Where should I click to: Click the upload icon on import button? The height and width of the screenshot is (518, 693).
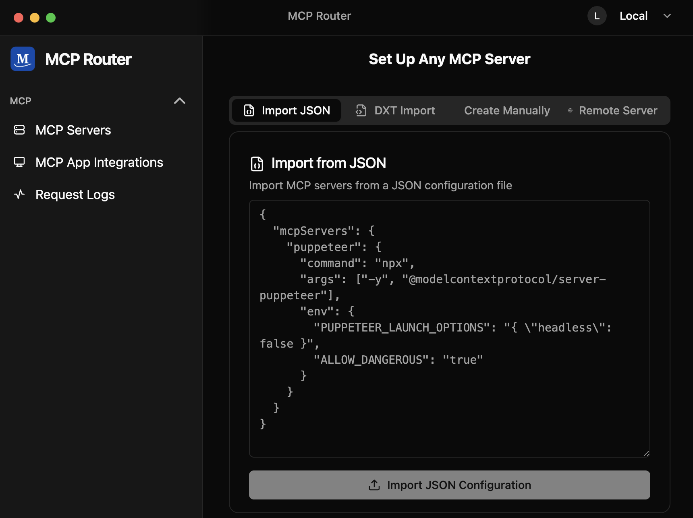click(374, 485)
